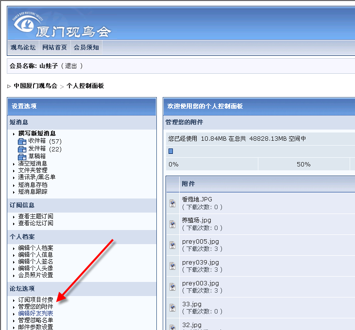Open attachment prey039.jpg

[x=201, y=263]
